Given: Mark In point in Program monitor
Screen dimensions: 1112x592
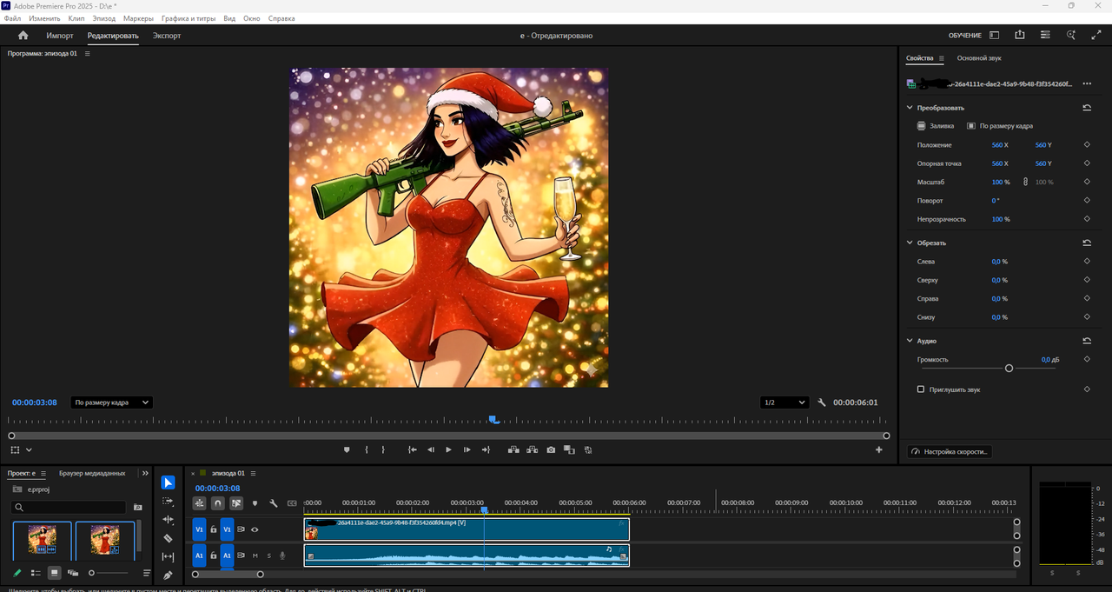Looking at the screenshot, I should tap(367, 449).
